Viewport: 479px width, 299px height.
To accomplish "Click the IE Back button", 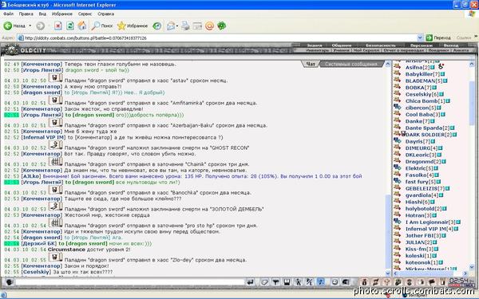I will (x=14, y=26).
